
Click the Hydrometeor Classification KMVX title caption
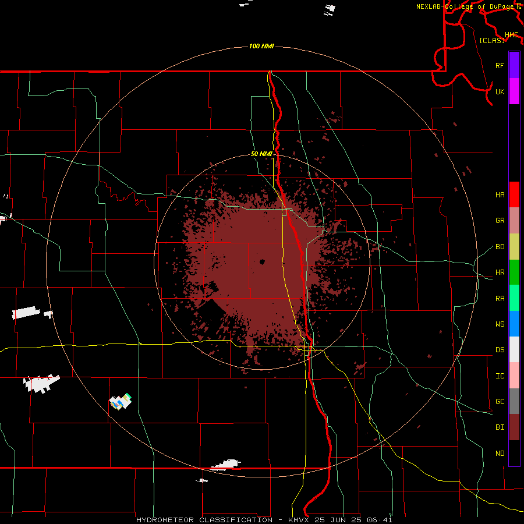(264, 520)
